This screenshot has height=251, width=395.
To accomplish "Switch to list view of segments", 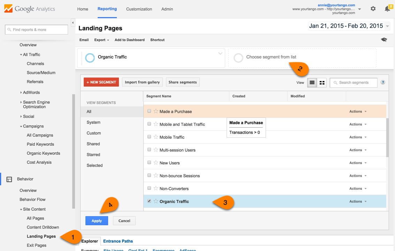I will coord(312,83).
